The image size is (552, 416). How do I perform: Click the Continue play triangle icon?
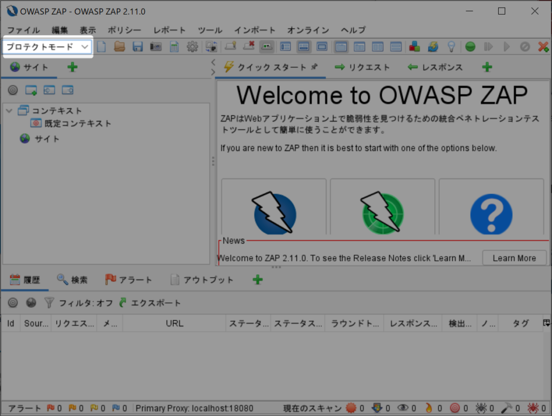tap(507, 47)
